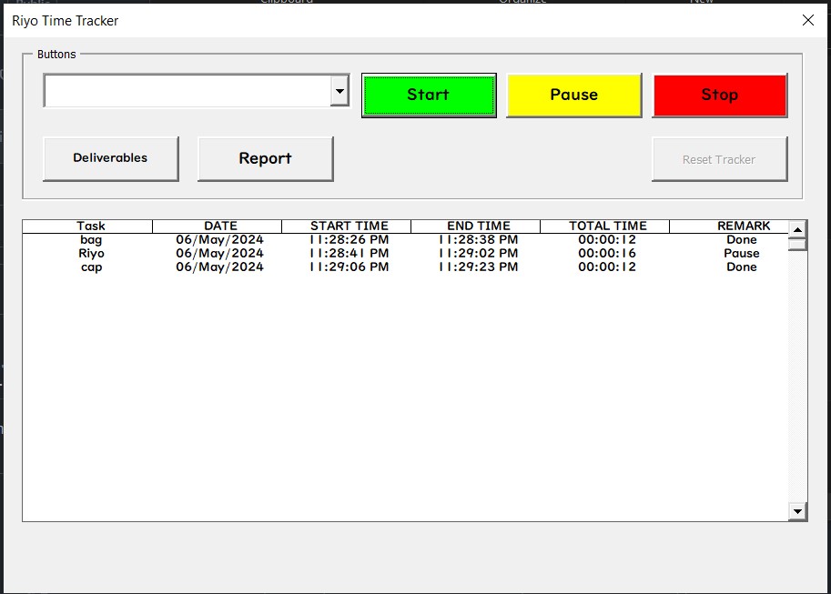This screenshot has height=594, width=831.
Task: Click start time 11:28:26 PM
Action: [350, 240]
